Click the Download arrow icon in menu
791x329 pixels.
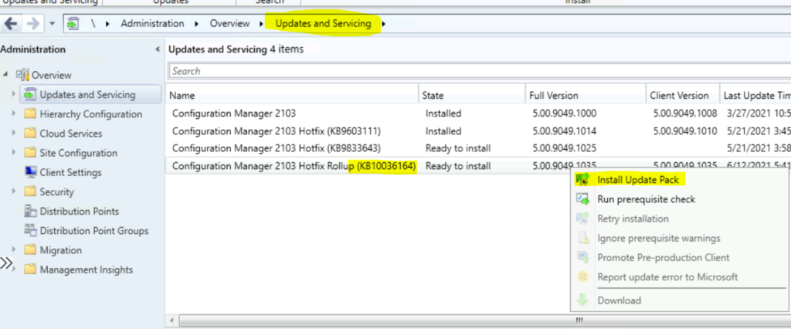582,300
